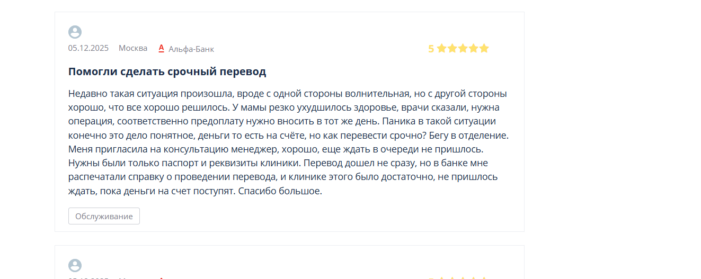
Task: Click the fourth rating star
Action: 473,49
